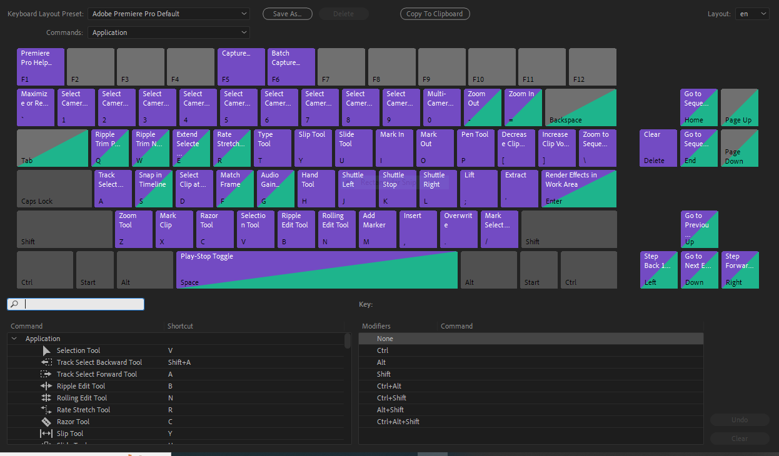This screenshot has height=456, width=779.
Task: Click the Slip Tool icon in list
Action: click(46, 434)
